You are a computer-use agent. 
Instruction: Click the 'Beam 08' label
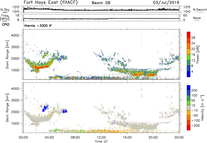[x=101, y=3]
